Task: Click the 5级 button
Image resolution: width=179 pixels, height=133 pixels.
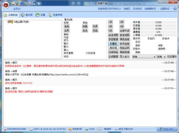Action: click(110, 30)
